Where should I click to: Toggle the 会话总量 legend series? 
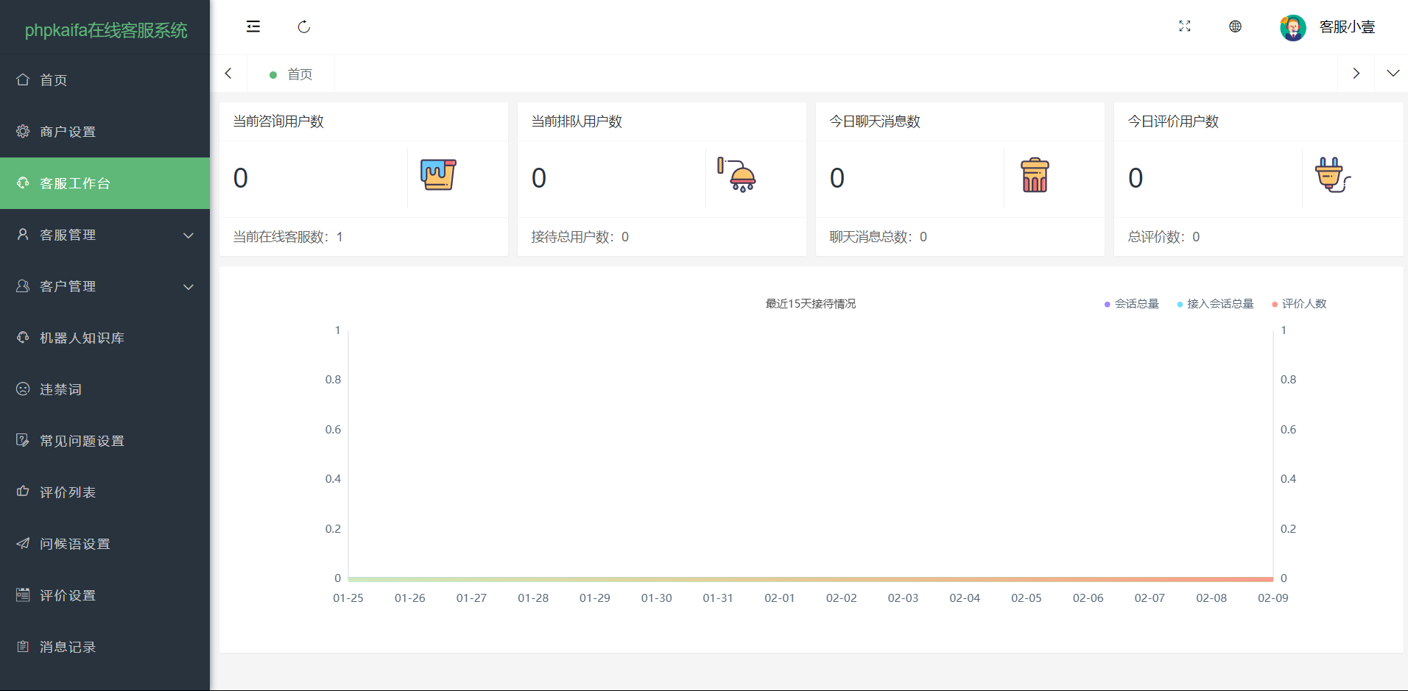pyautogui.click(x=1132, y=304)
